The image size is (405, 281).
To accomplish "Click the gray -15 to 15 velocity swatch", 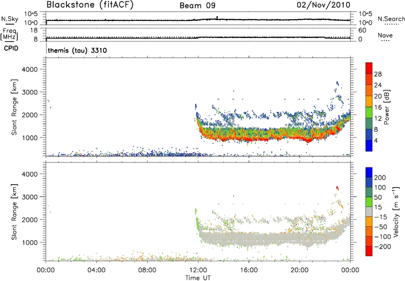I will click(369, 212).
